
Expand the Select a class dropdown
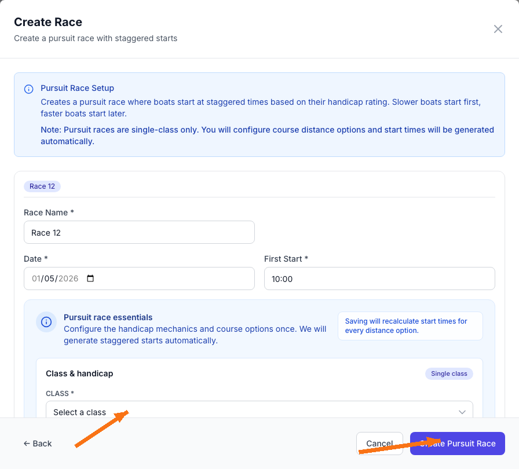click(x=259, y=412)
